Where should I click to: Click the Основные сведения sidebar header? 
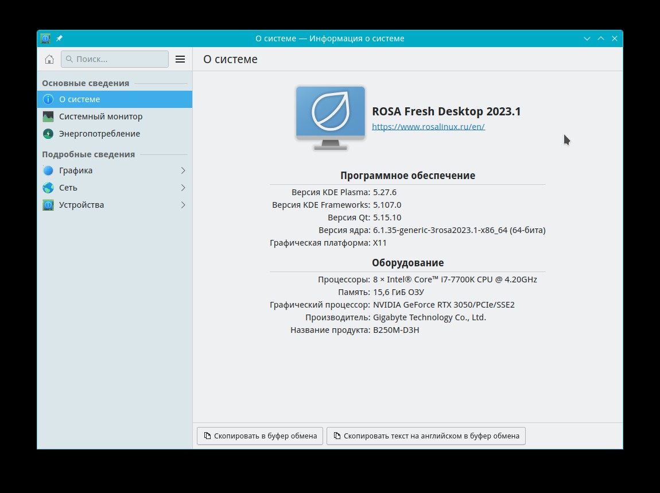[x=86, y=83]
